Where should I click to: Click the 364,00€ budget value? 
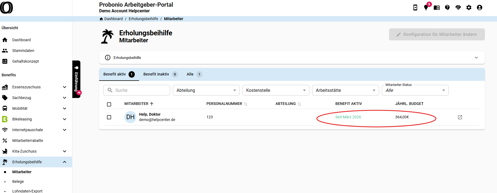(402, 117)
